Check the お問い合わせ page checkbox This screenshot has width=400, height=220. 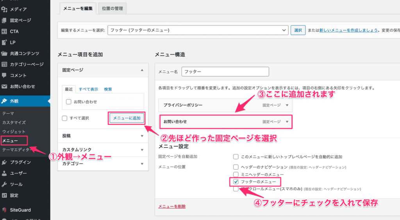coord(68,102)
